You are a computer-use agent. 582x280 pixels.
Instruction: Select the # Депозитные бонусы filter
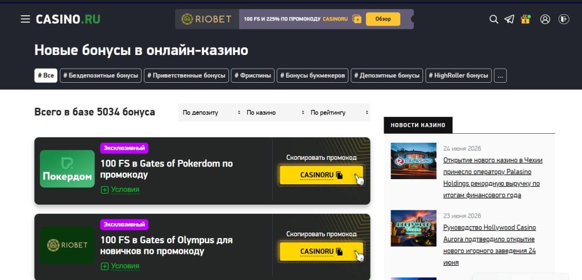coord(386,75)
